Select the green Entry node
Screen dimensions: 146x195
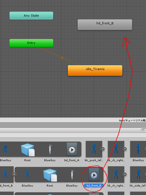click(31, 43)
